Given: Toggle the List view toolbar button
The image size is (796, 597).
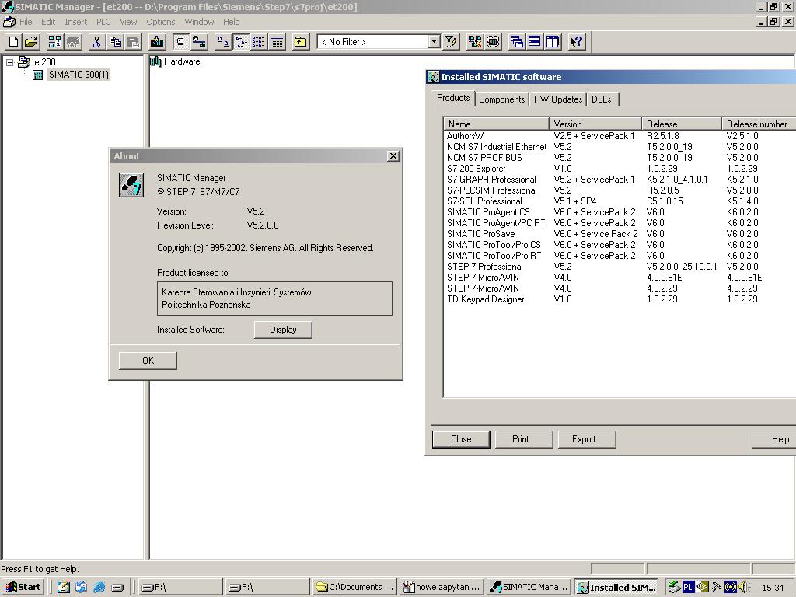Looking at the screenshot, I should click(259, 42).
